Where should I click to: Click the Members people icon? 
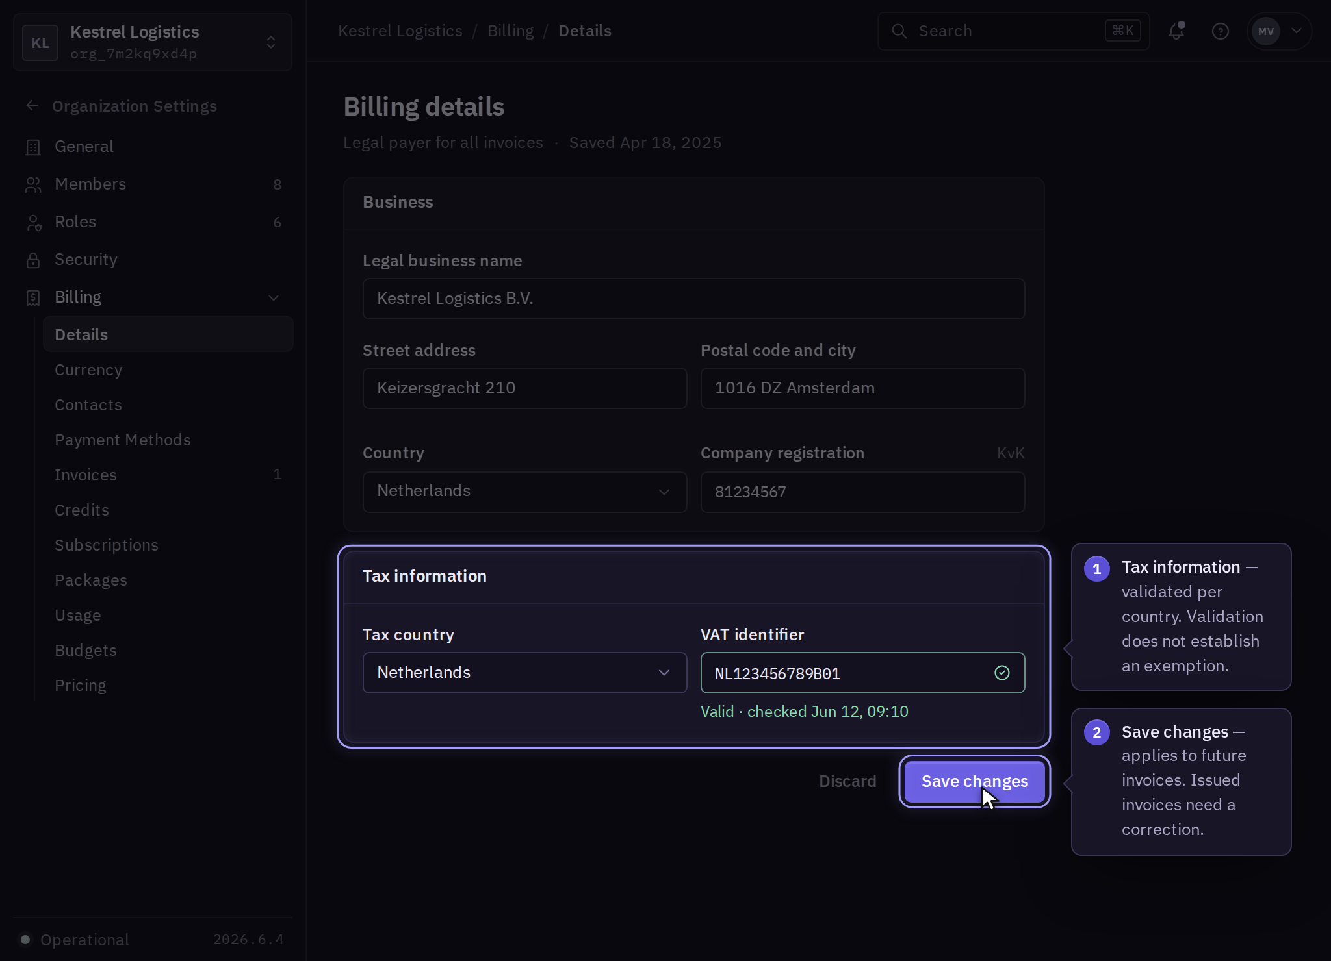(x=33, y=184)
